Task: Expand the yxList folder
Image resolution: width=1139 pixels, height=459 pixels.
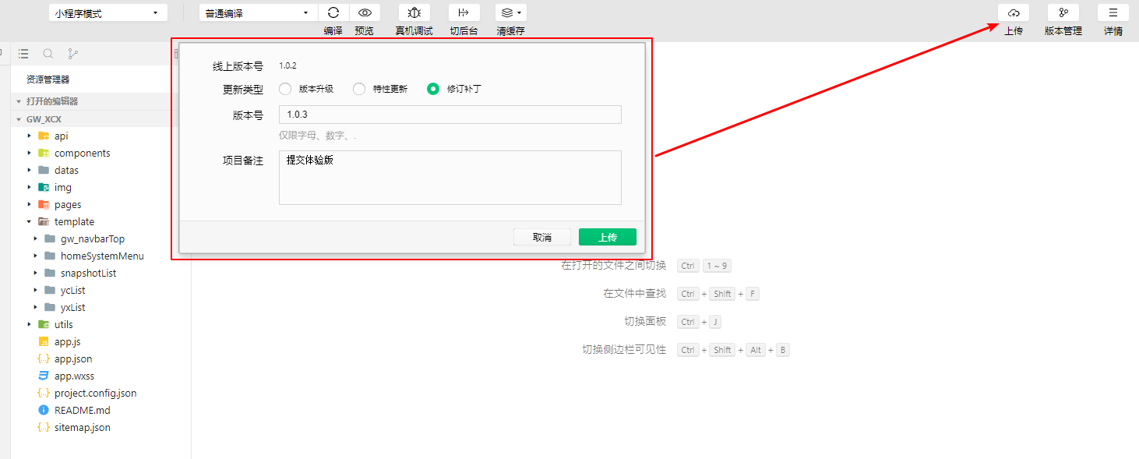Action: [36, 307]
